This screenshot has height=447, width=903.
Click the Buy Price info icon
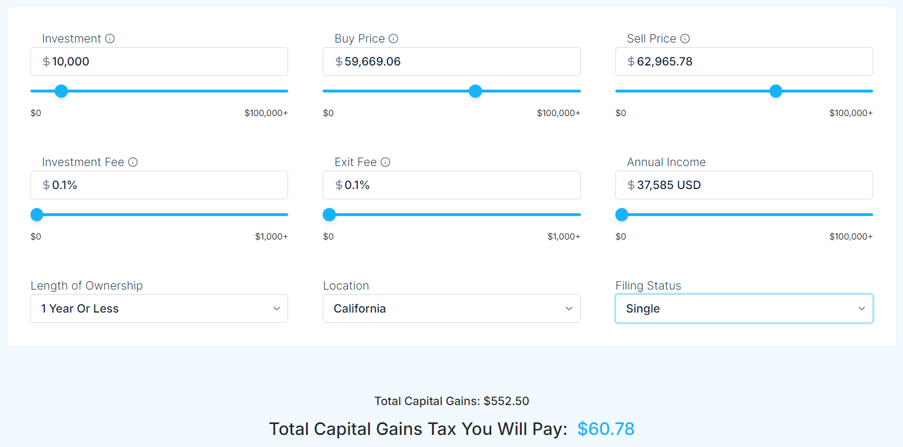pos(393,38)
